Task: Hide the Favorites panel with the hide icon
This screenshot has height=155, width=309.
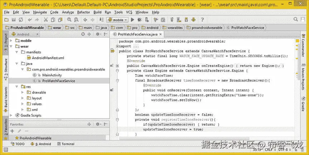Action: click(x=106, y=124)
